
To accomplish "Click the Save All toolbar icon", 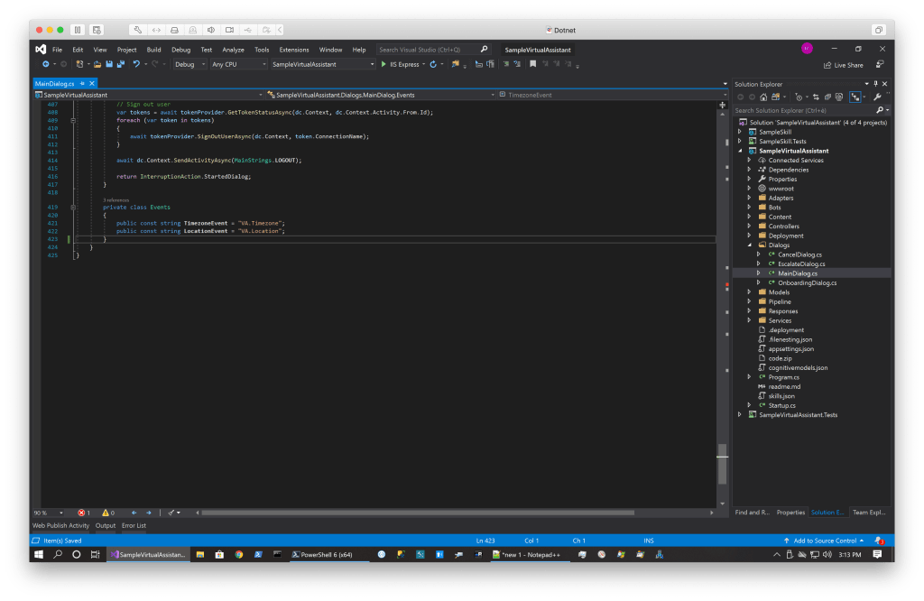I will 120,65.
